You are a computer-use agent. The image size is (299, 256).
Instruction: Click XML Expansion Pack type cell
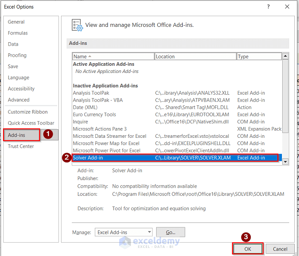[259, 129]
